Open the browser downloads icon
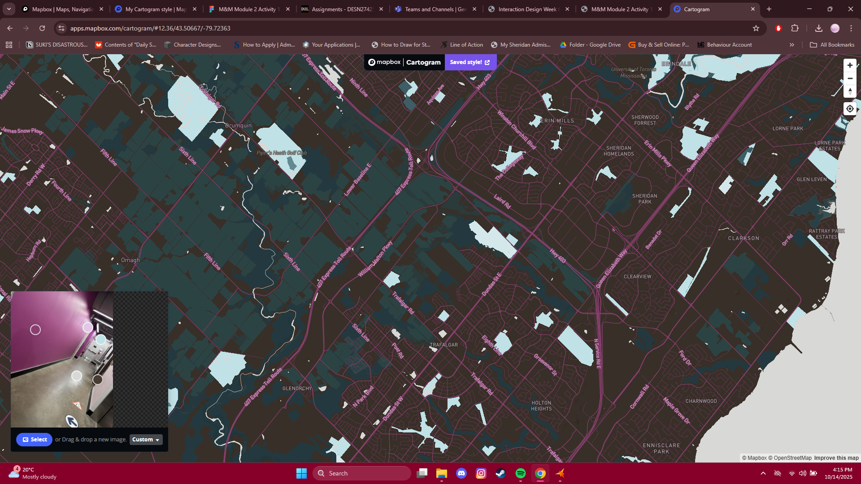 (x=818, y=28)
